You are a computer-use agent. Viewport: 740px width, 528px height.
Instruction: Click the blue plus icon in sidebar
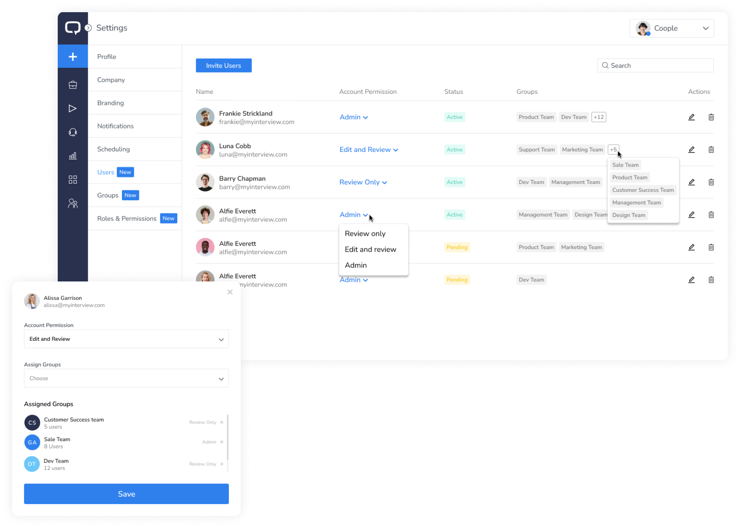[x=73, y=56]
